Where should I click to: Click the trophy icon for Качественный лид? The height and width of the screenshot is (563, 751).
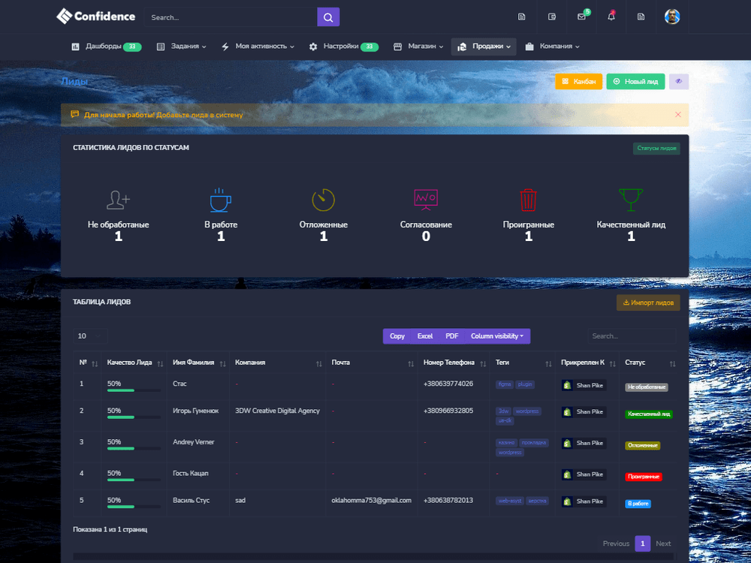[631, 200]
